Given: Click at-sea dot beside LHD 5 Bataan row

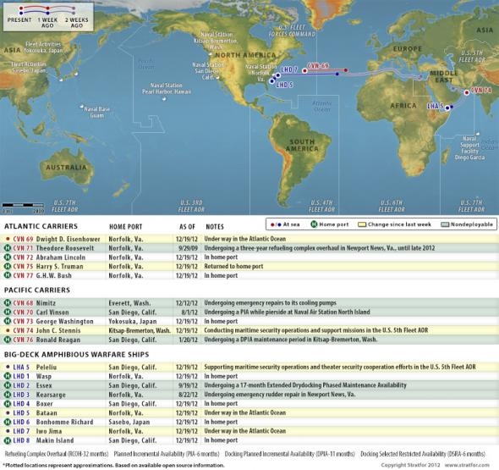Looking at the screenshot, I should tap(8, 412).
